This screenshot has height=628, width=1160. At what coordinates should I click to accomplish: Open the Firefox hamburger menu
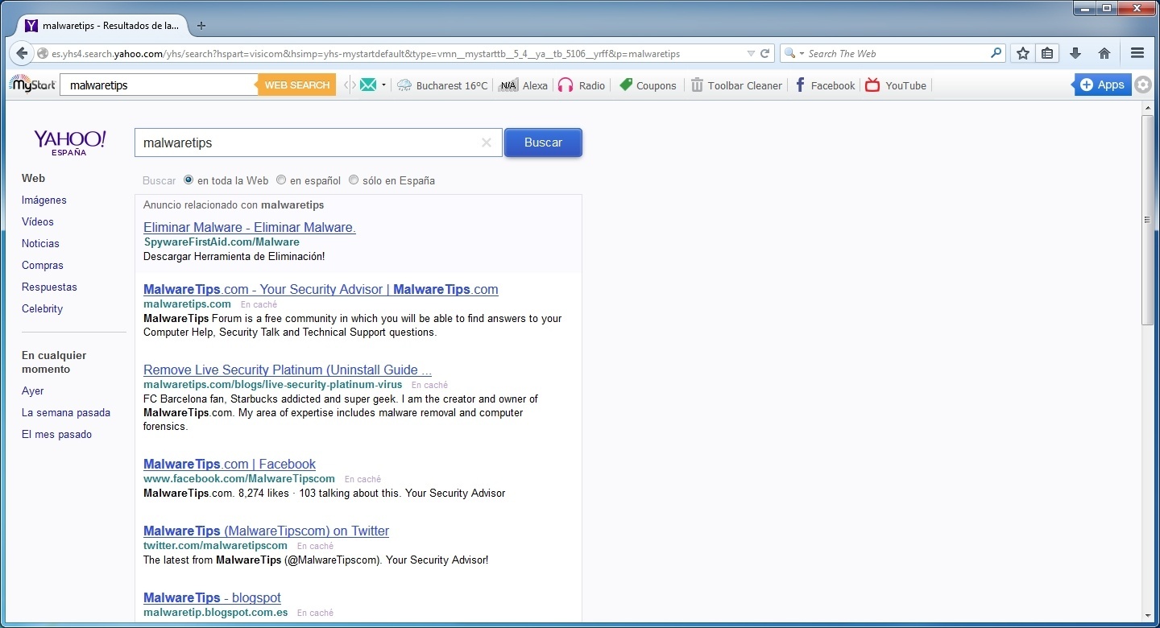[1137, 54]
